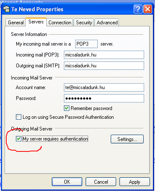The width and height of the screenshot is (155, 192).
Task: Go to the Security tab
Action: (x=84, y=23)
